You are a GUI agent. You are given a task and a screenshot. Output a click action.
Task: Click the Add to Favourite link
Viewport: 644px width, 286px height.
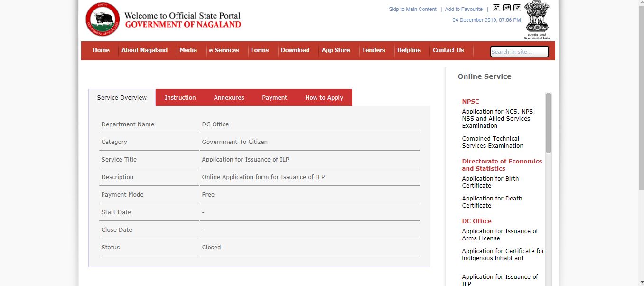point(464,9)
